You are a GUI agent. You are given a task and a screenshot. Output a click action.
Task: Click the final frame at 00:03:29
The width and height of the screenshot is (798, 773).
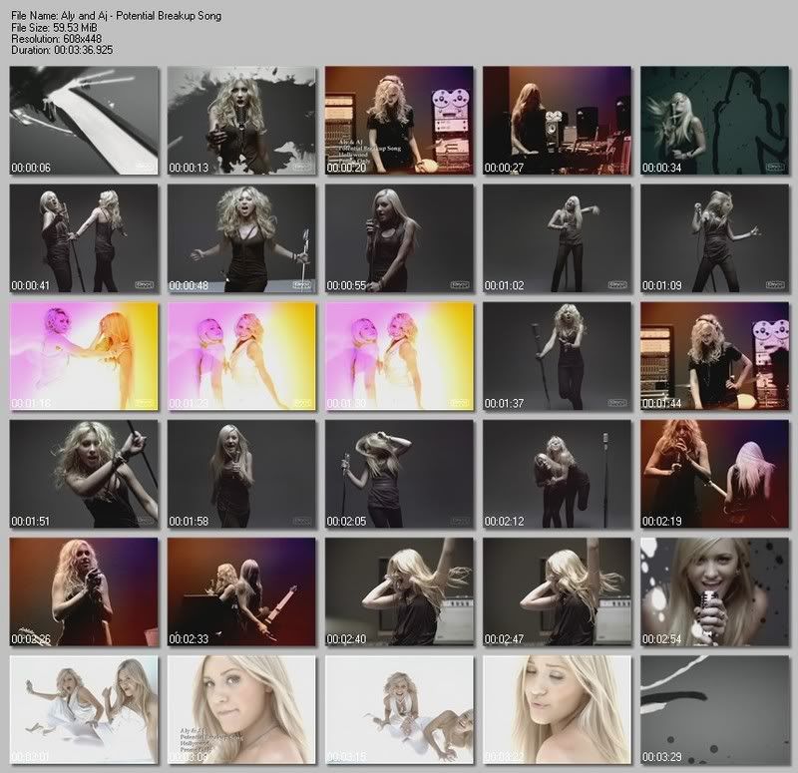pyautogui.click(x=715, y=710)
